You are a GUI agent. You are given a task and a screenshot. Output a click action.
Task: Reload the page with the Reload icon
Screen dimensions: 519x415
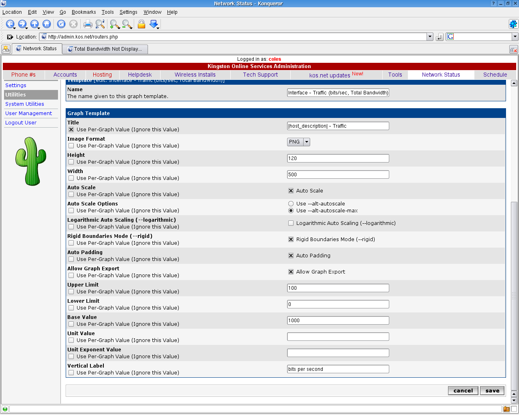point(61,24)
